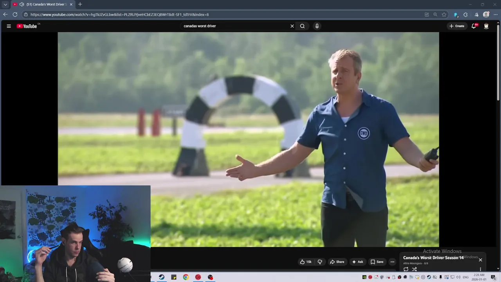Open Sticky Notes taskbar icon
501x282 pixels.
tap(173, 277)
